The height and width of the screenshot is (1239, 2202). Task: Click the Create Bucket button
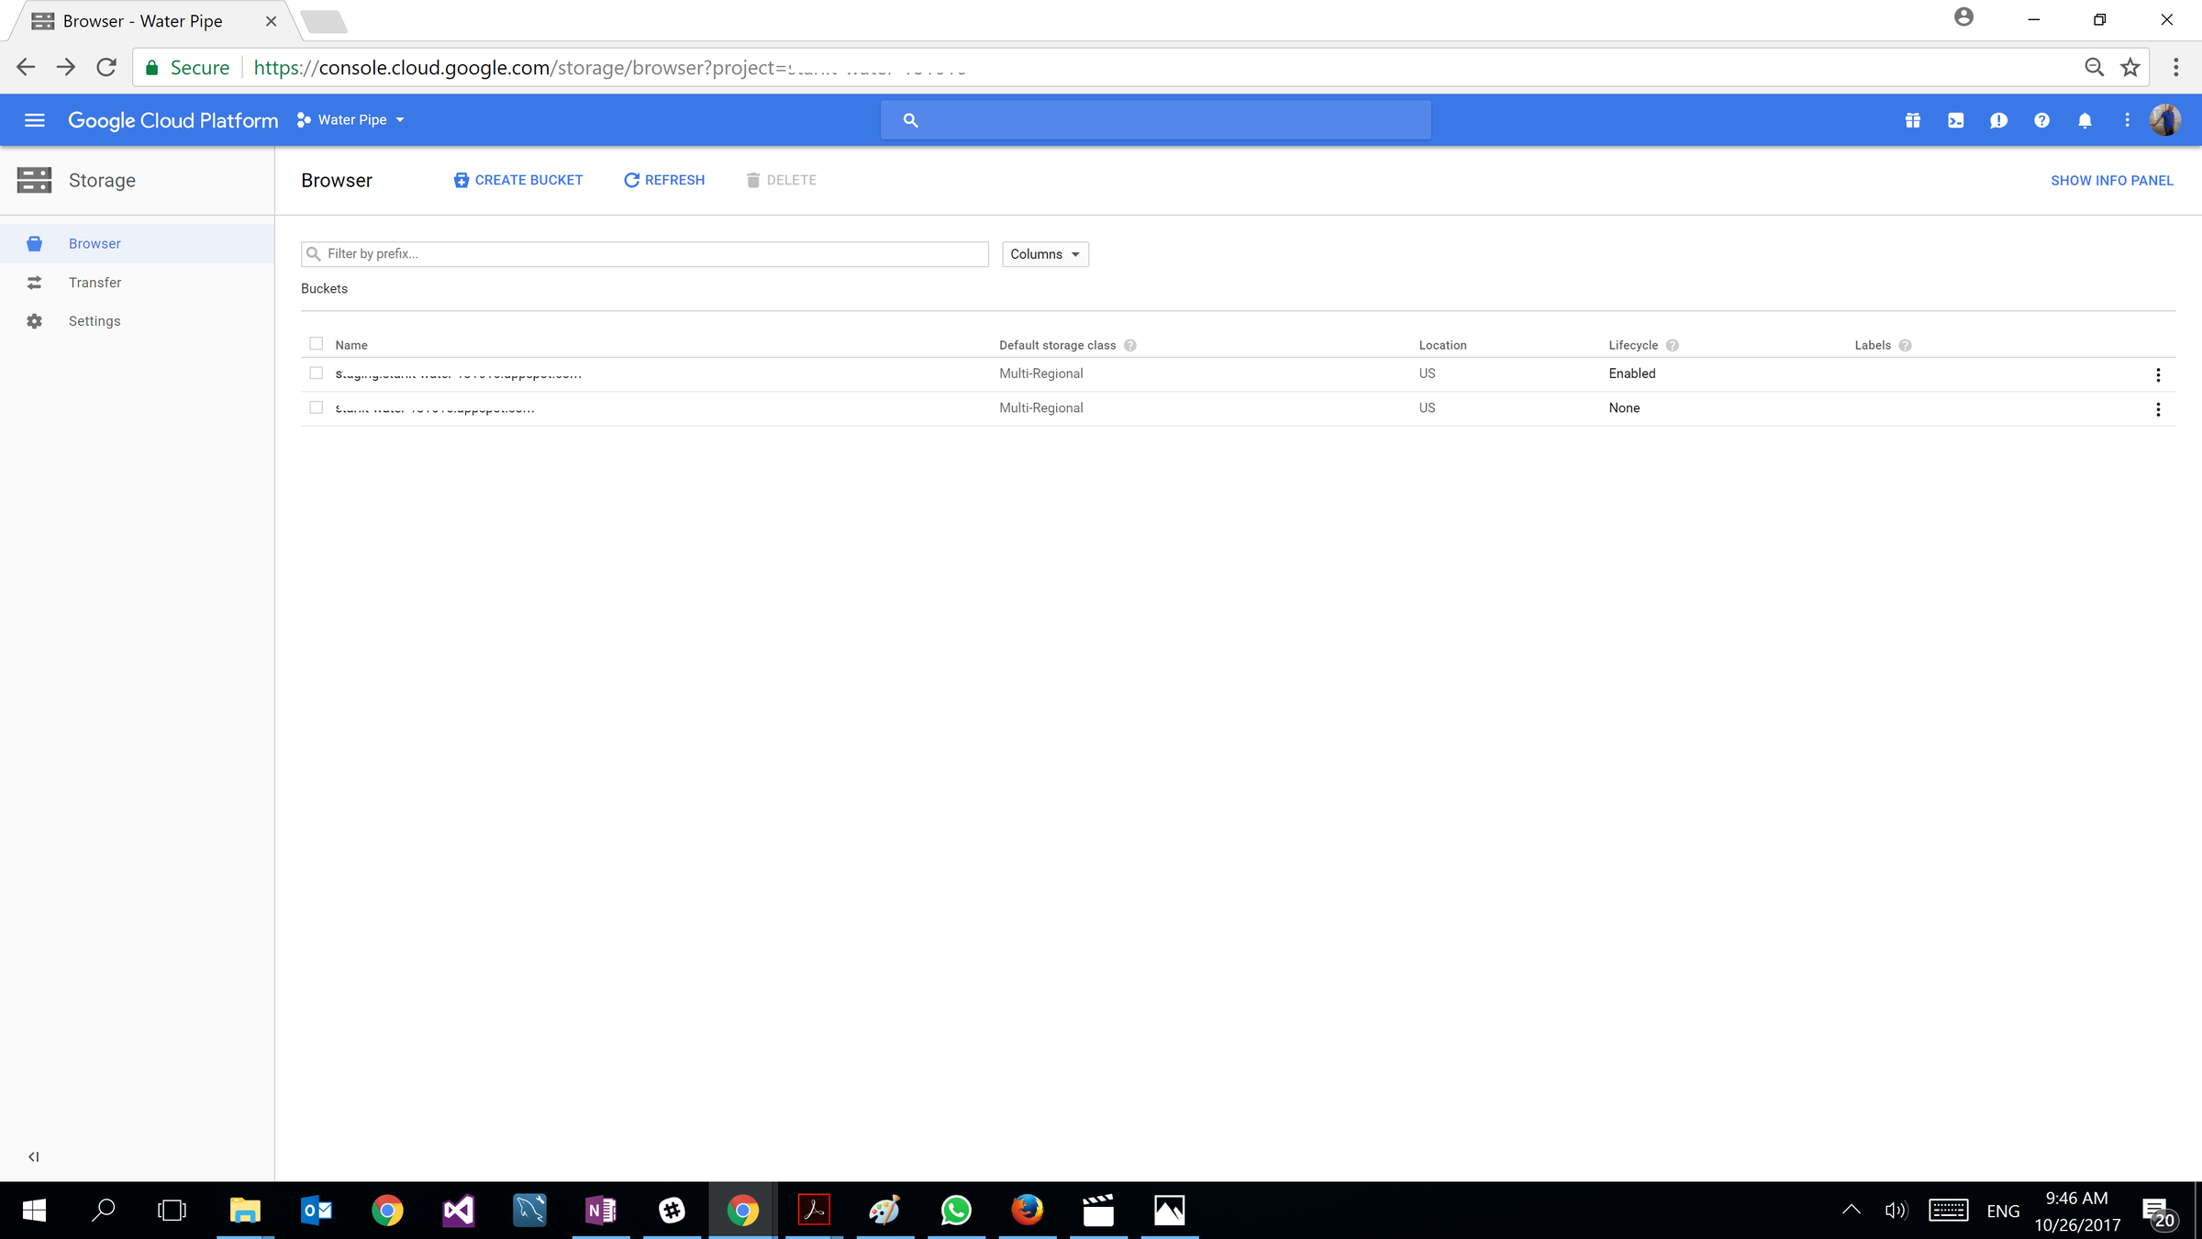[518, 180]
